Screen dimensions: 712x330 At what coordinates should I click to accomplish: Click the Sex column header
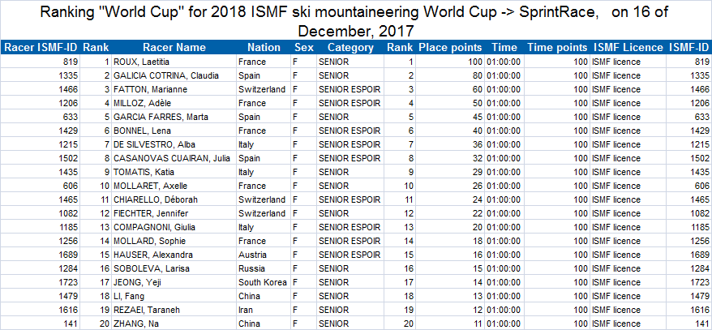(x=302, y=48)
